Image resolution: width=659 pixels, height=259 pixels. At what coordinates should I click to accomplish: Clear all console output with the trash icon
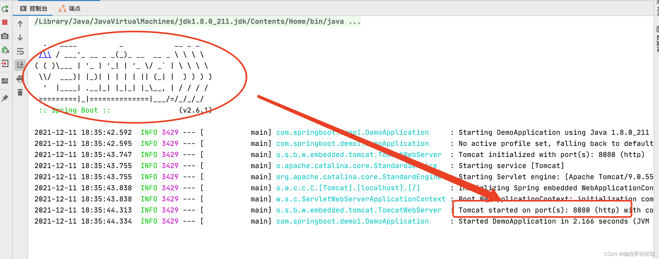tap(20, 92)
